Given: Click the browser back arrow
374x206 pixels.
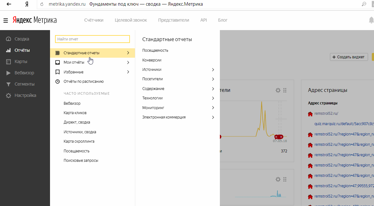Looking at the screenshot, I should [x=9, y=4].
